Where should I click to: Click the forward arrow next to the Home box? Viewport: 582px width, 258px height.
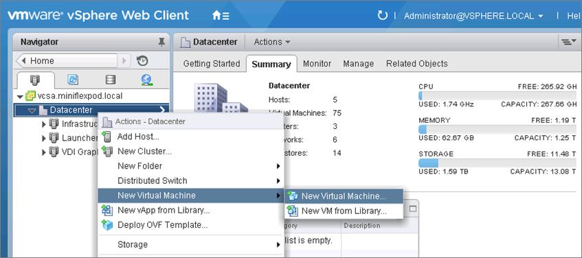(124, 61)
